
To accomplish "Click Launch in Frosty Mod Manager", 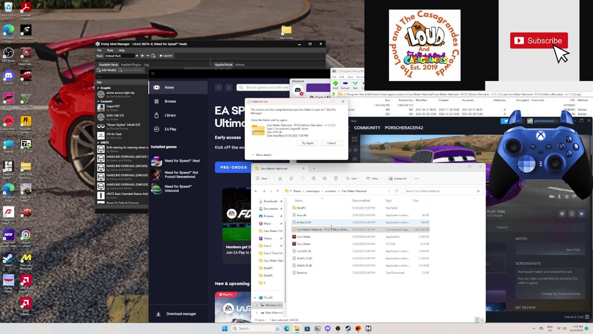I will click(166, 56).
